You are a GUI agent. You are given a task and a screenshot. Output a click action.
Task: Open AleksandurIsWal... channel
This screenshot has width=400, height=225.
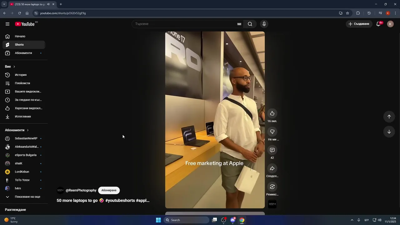tap(24, 147)
